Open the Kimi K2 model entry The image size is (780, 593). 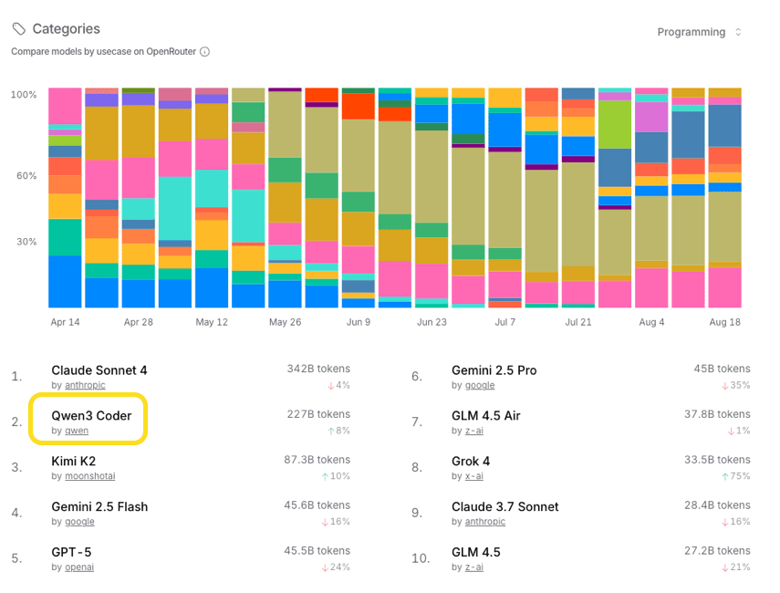point(73,462)
